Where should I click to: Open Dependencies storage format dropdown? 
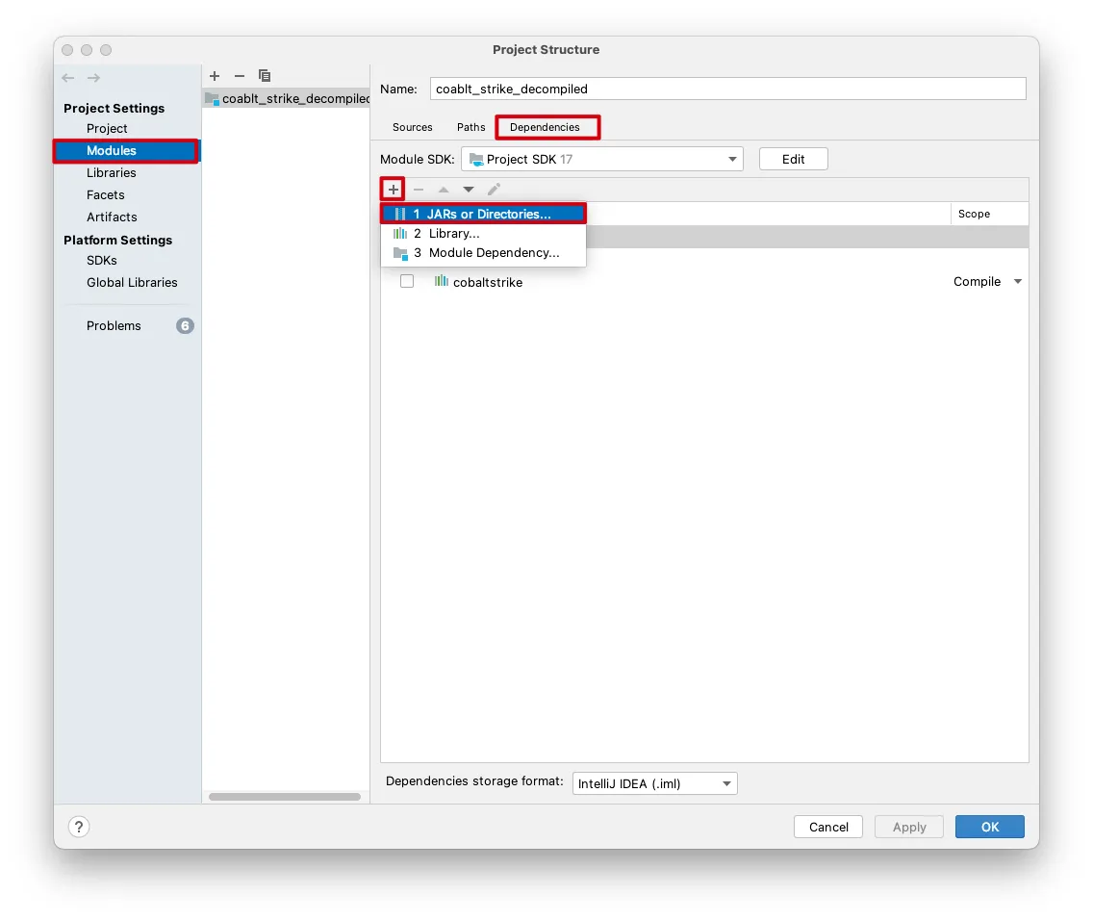pyautogui.click(x=654, y=783)
